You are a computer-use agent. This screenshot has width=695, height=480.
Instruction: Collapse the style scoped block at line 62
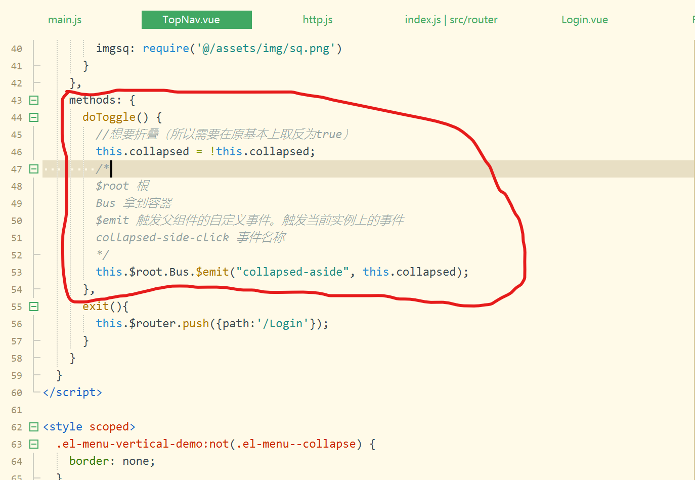(x=34, y=427)
